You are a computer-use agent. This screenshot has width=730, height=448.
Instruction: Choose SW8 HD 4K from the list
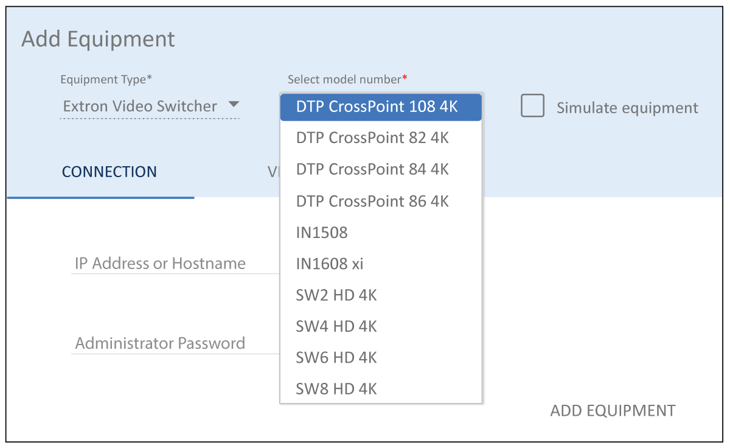tap(380, 389)
